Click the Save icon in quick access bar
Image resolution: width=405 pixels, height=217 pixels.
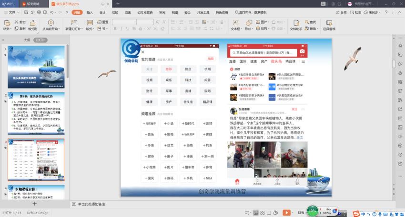(x=26, y=12)
